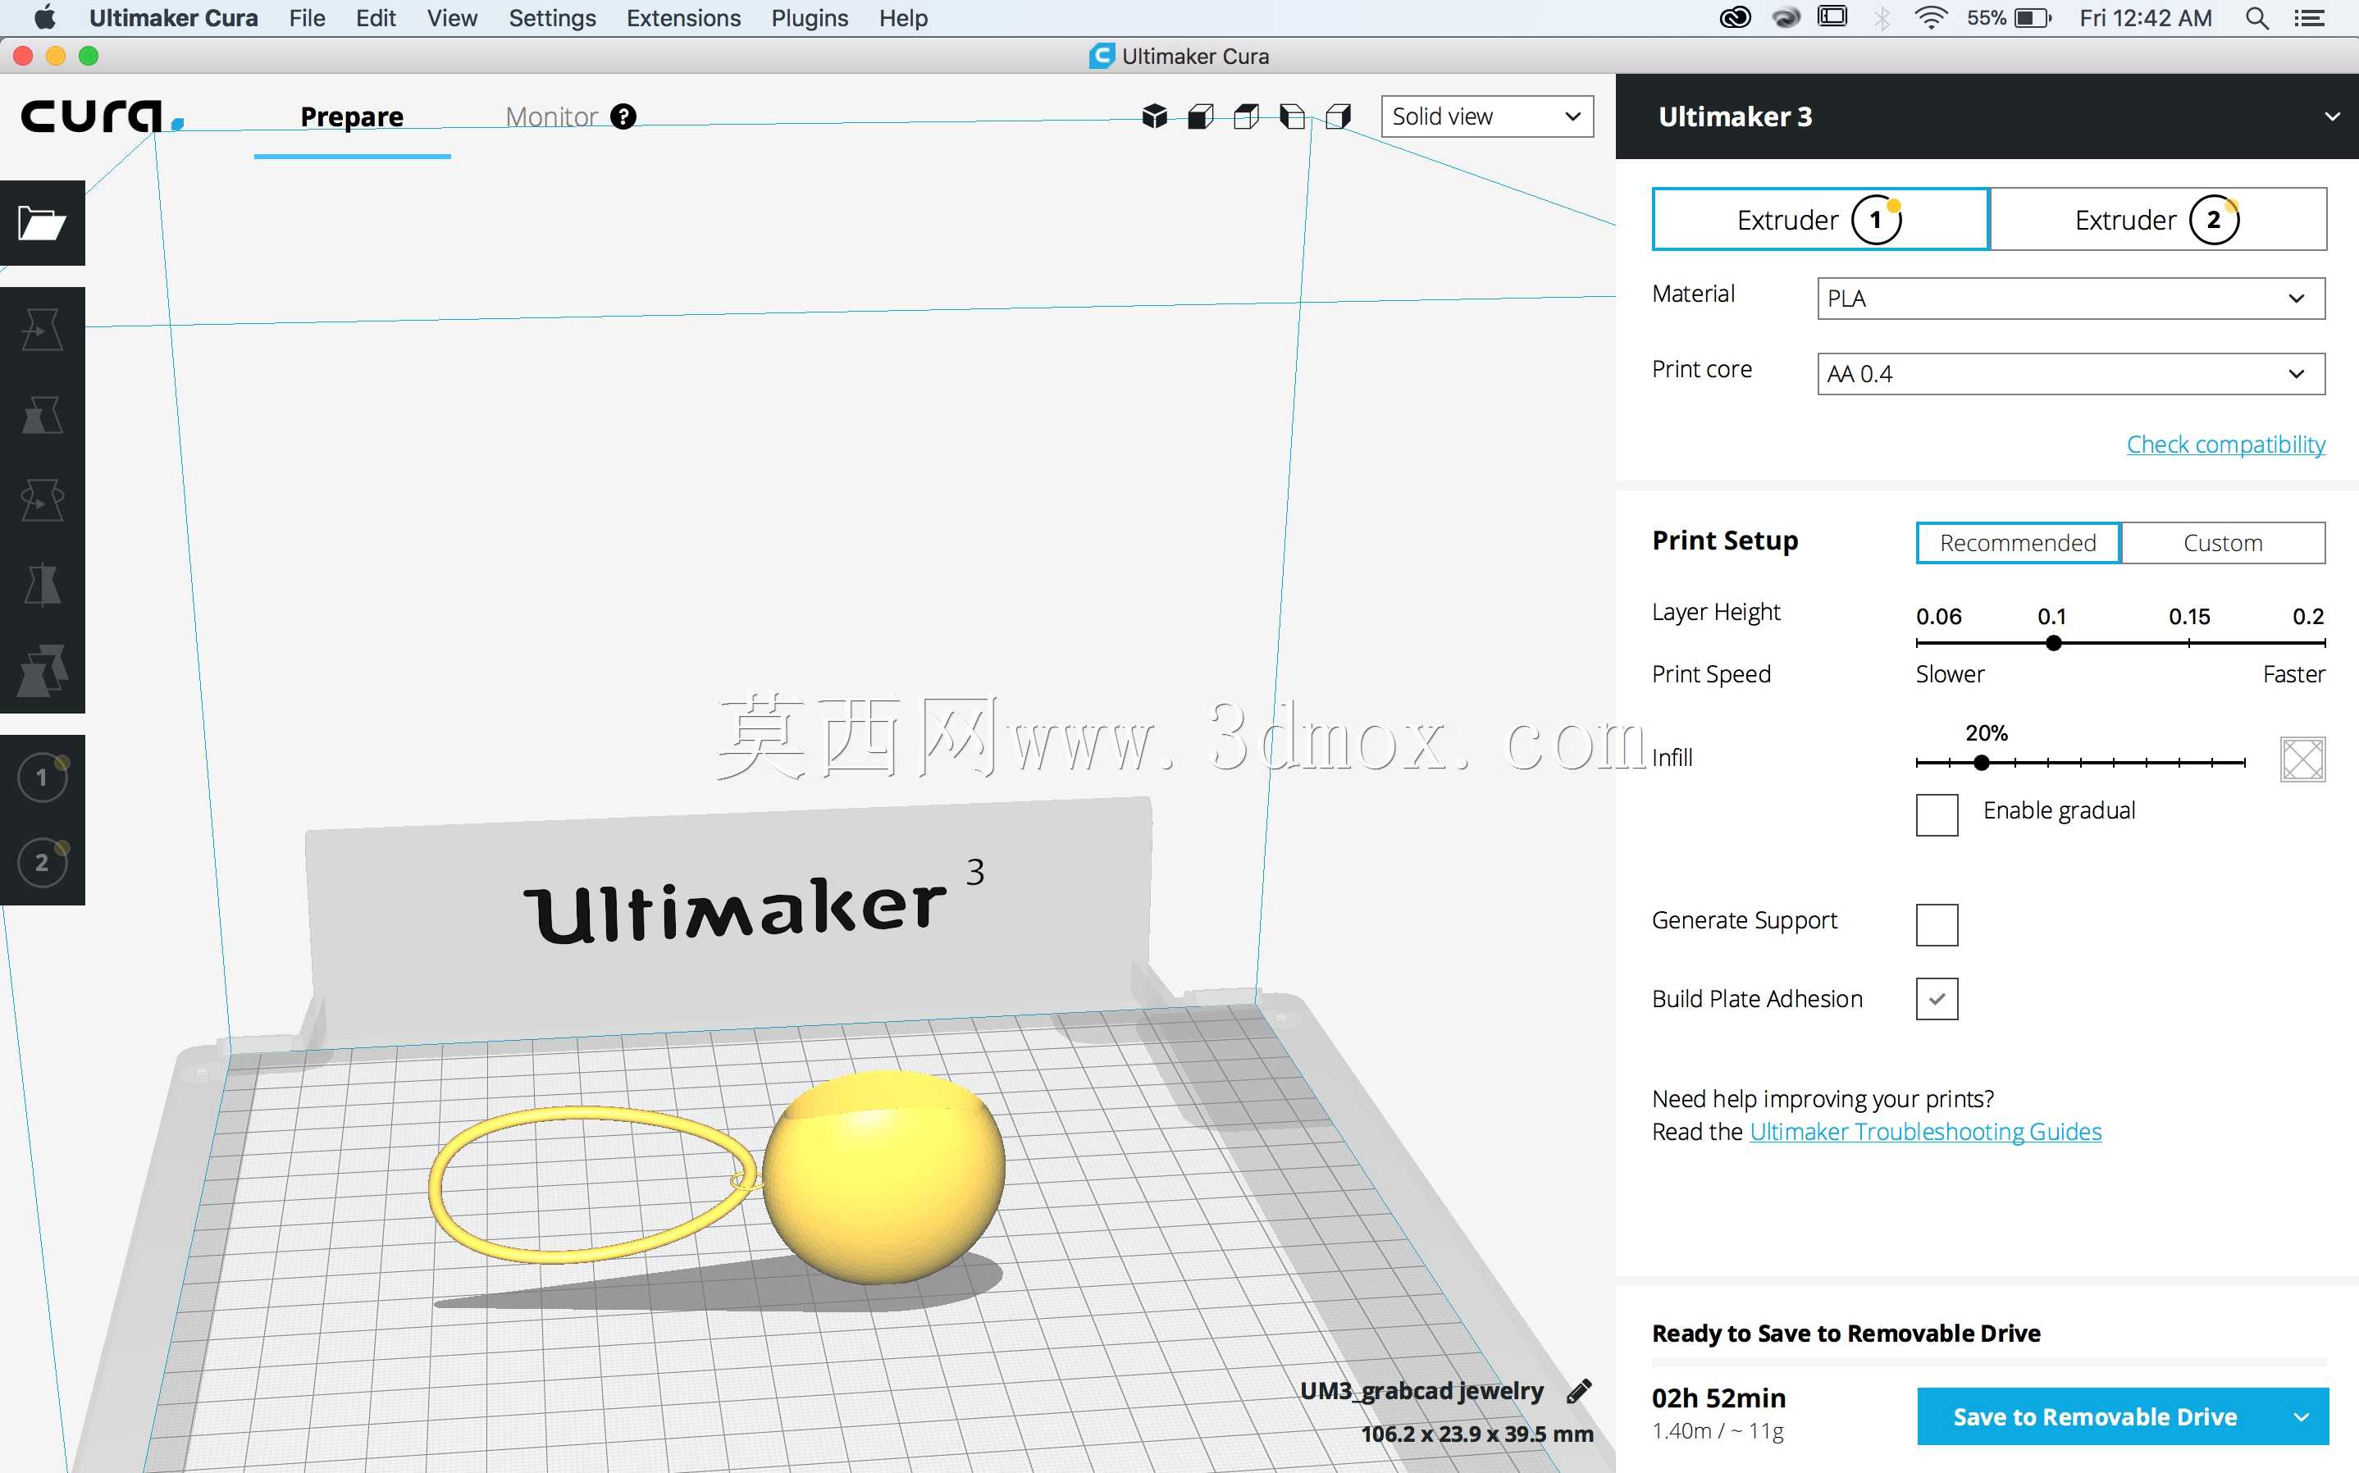Switch the camera to 3D view
This screenshot has height=1473, width=2359.
point(1154,117)
